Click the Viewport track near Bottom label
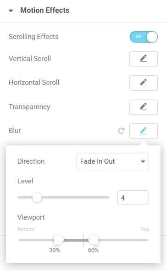166x271 pixels. 22,240
